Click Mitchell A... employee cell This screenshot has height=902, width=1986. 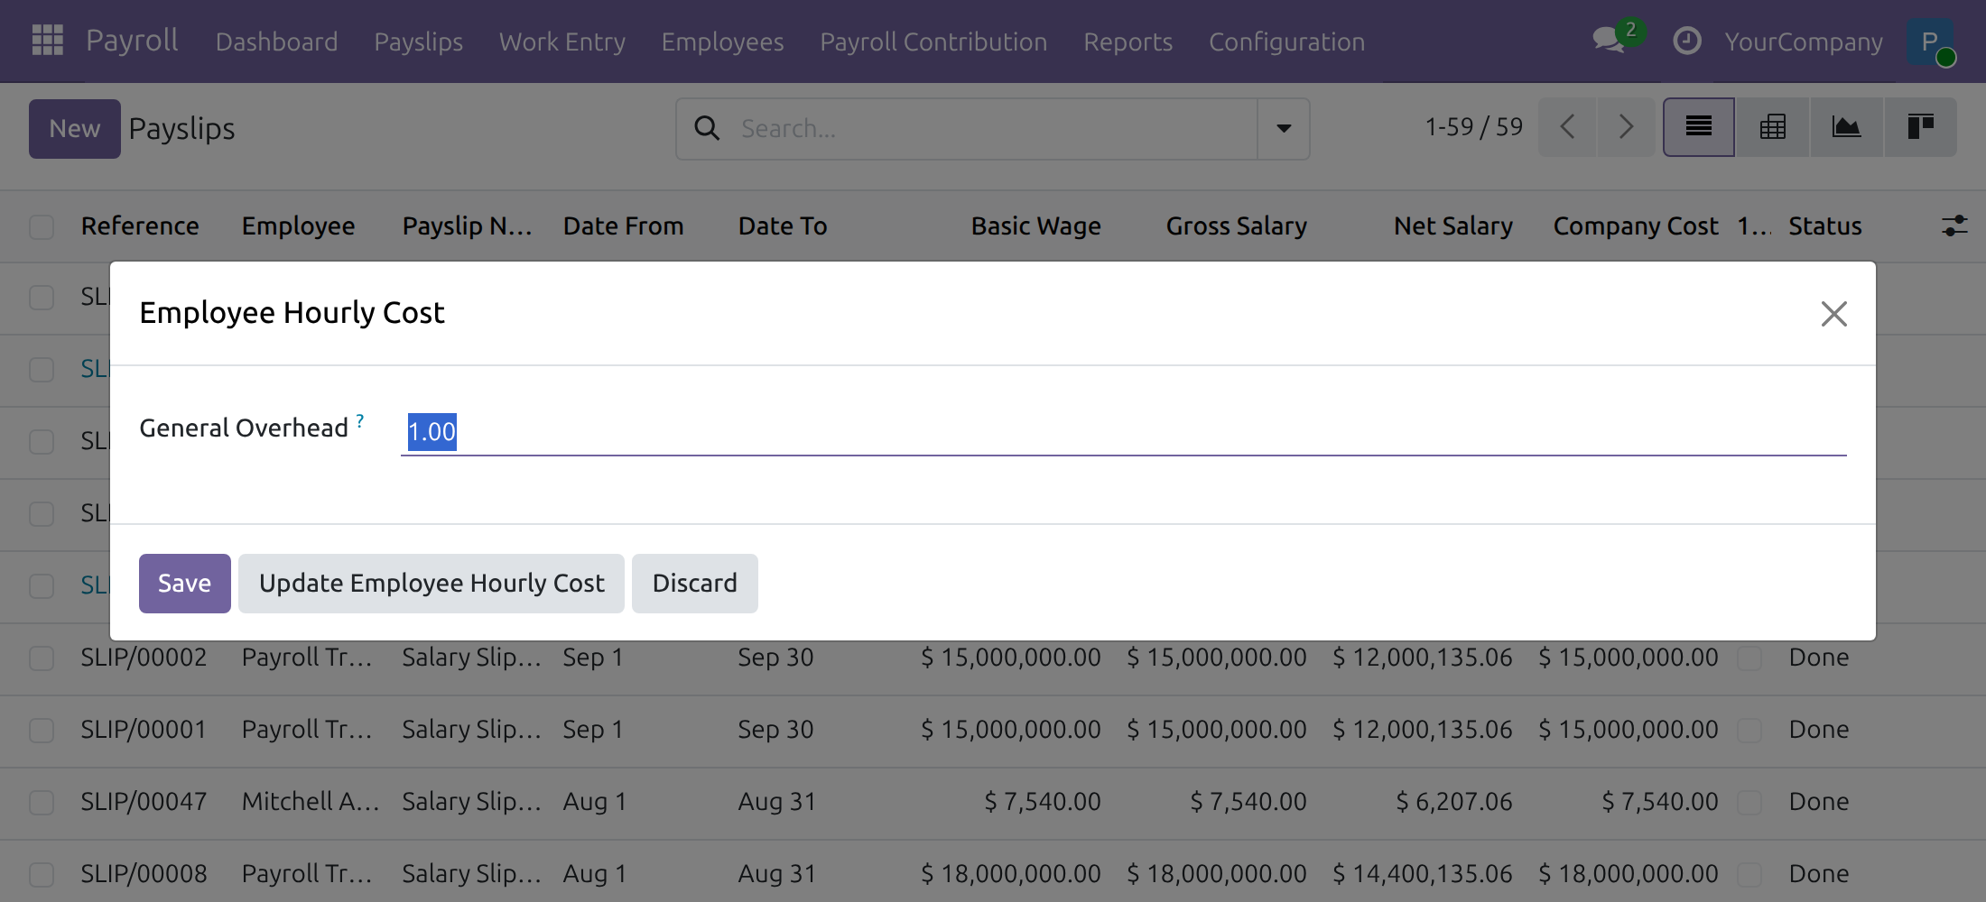311,802
